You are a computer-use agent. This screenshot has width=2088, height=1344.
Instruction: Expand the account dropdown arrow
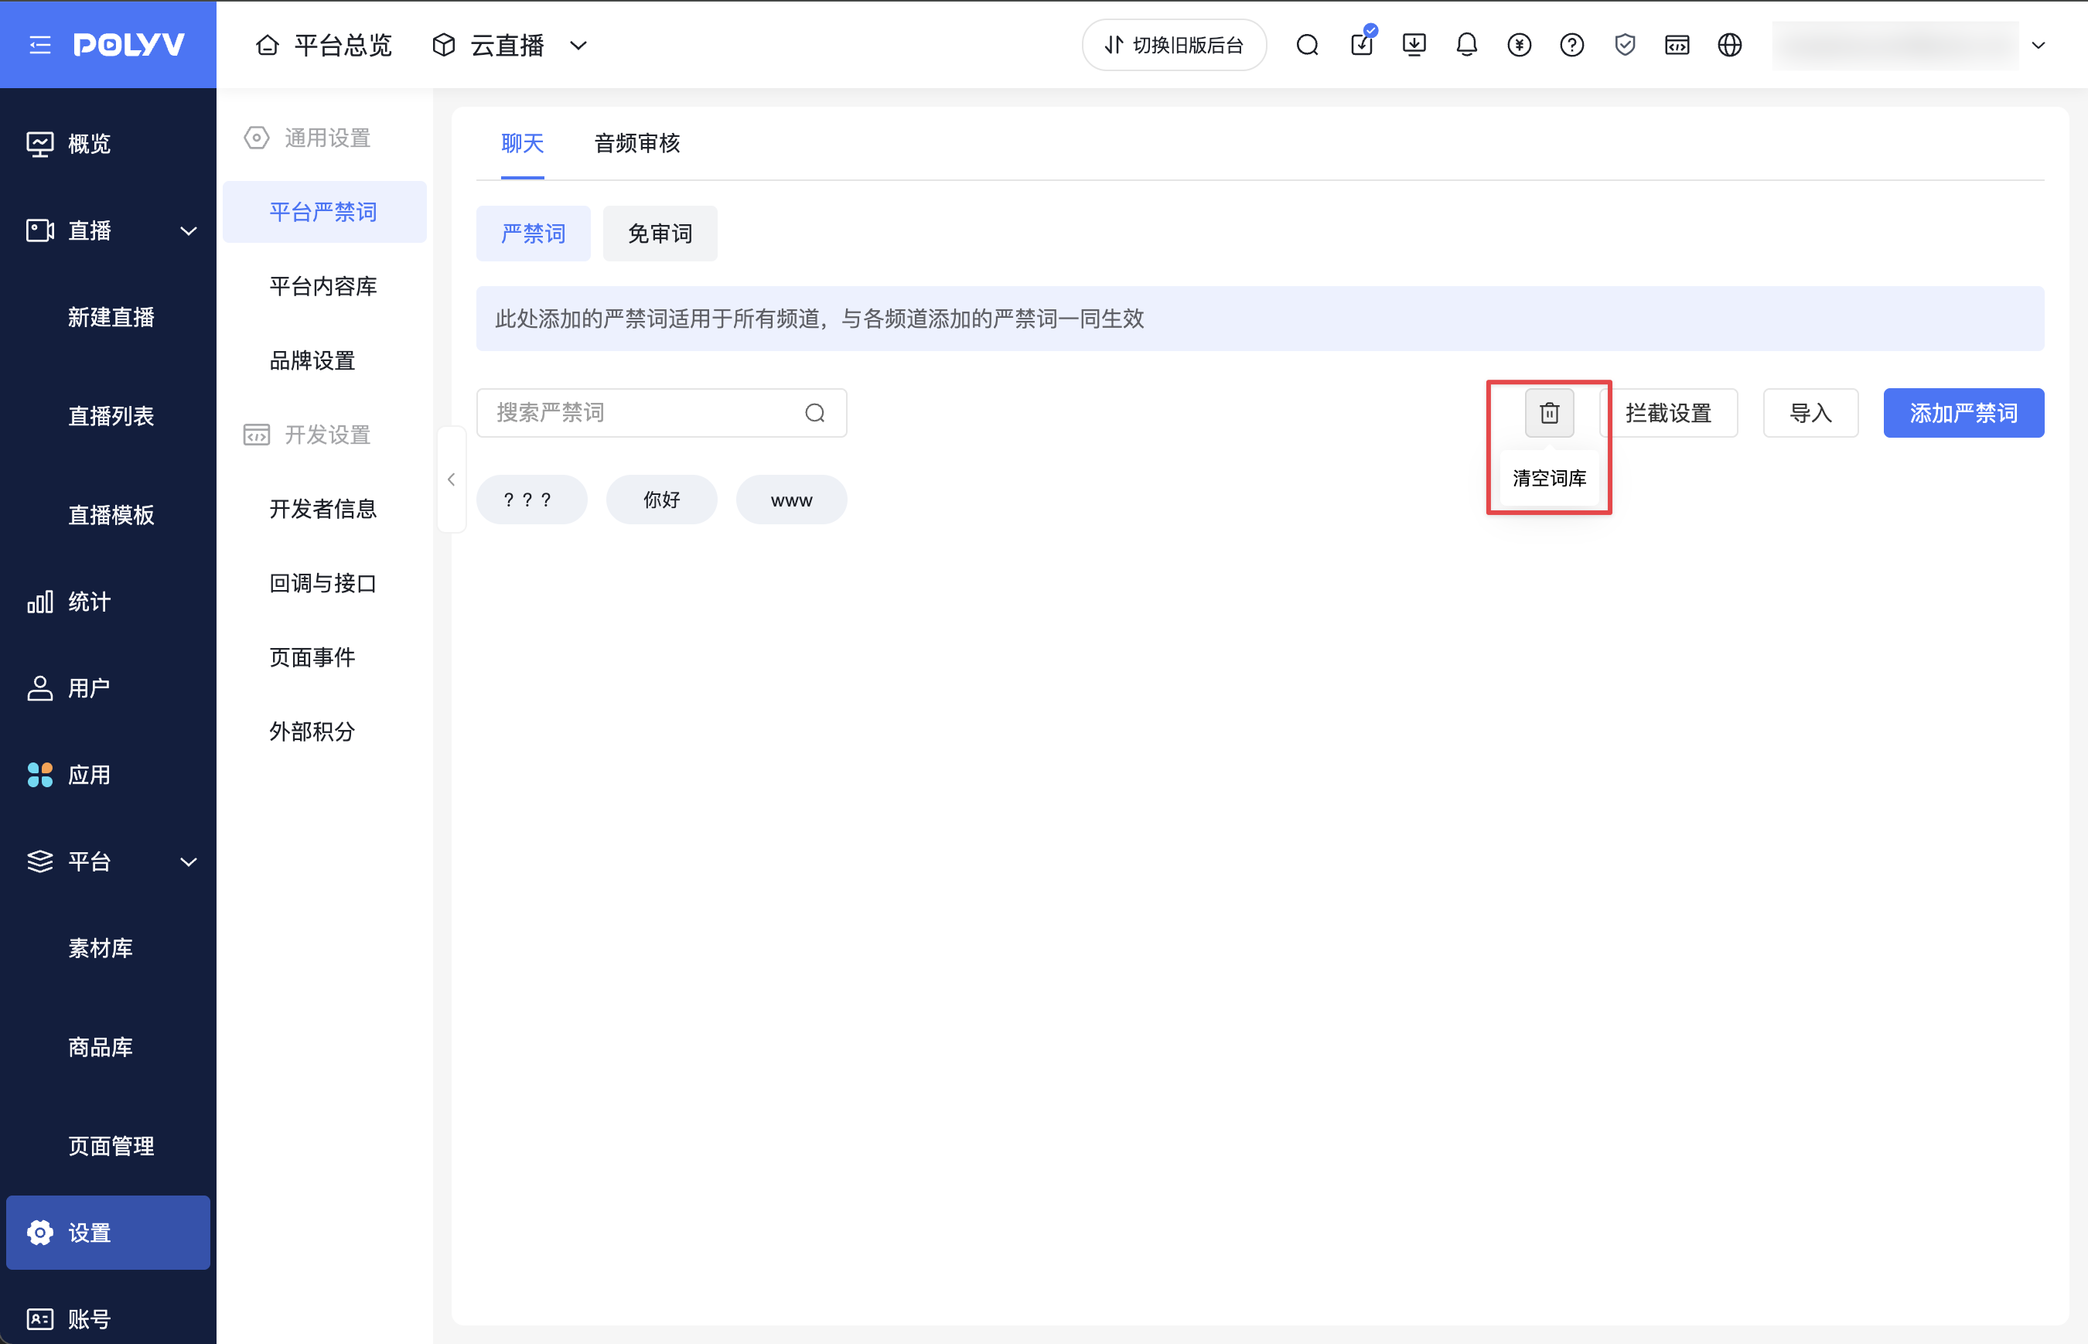click(2039, 45)
